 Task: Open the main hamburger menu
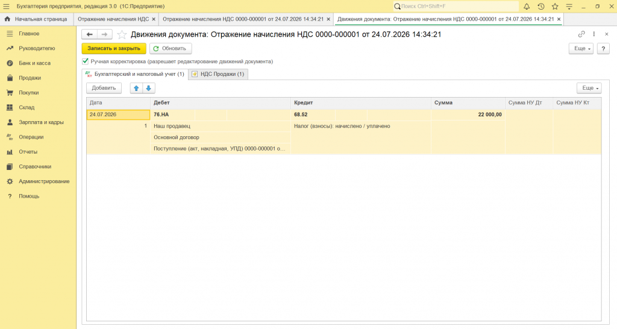[x=6, y=6]
